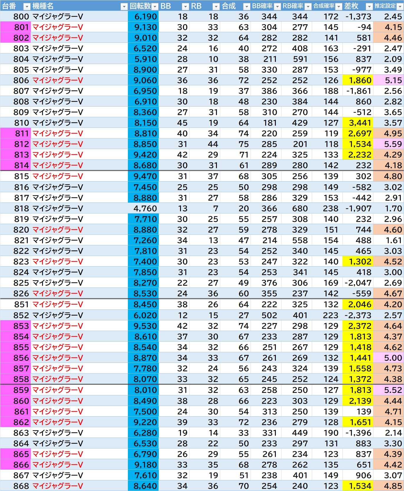Select the 推定設定 cell showing 1.61
404x491 pixels.
388,240
